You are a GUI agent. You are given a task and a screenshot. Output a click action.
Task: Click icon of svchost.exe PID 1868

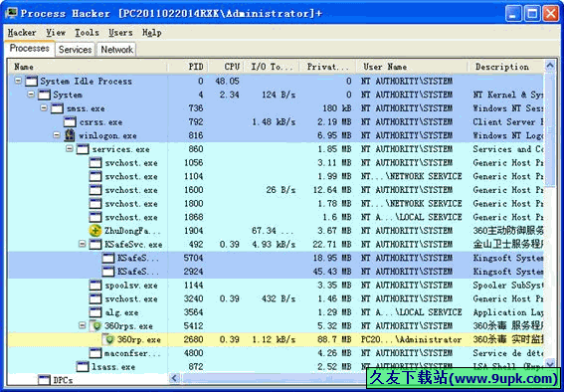tap(95, 217)
